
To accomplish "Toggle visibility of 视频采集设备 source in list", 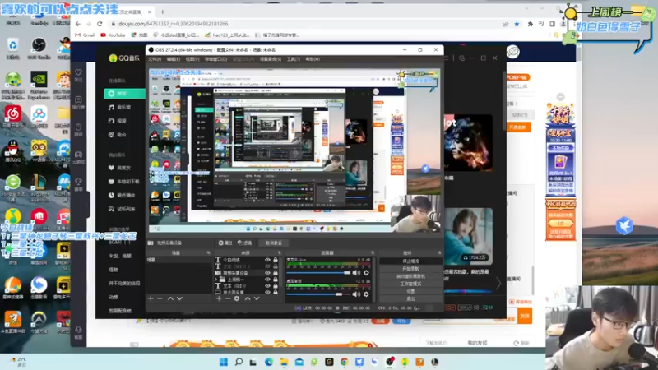I will click(x=267, y=273).
